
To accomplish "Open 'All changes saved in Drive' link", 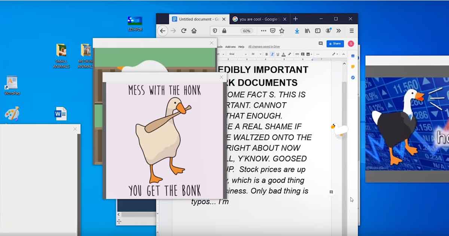I will coord(264,46).
